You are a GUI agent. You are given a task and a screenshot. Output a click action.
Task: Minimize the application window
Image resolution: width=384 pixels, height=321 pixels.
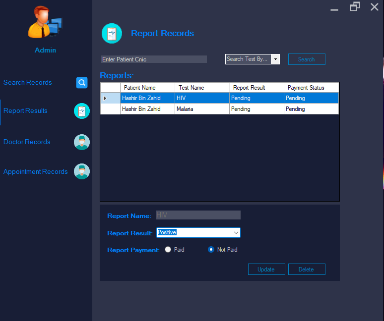point(334,9)
